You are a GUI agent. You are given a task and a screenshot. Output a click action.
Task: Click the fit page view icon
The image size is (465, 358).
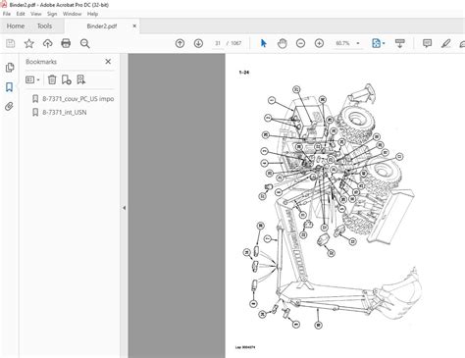coord(377,43)
